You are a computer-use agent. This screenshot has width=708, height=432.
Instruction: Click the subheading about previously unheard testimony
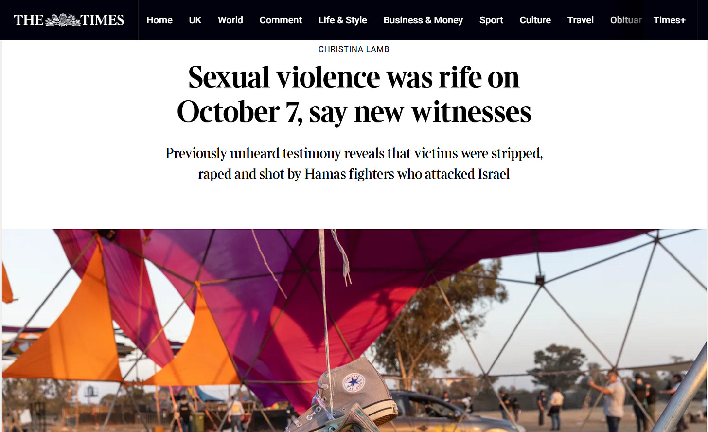pos(354,163)
